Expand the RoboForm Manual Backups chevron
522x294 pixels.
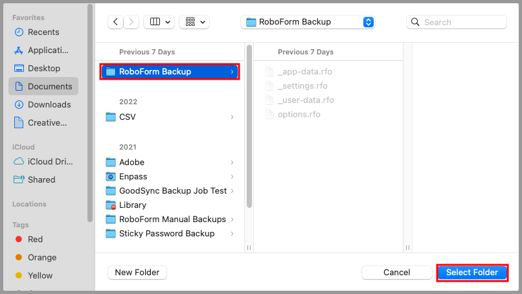[232, 220]
